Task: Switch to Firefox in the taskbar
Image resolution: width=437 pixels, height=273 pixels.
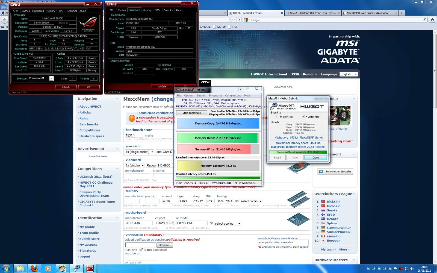Action: point(34,268)
